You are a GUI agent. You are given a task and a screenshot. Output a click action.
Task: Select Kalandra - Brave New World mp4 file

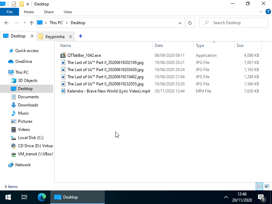(108, 91)
